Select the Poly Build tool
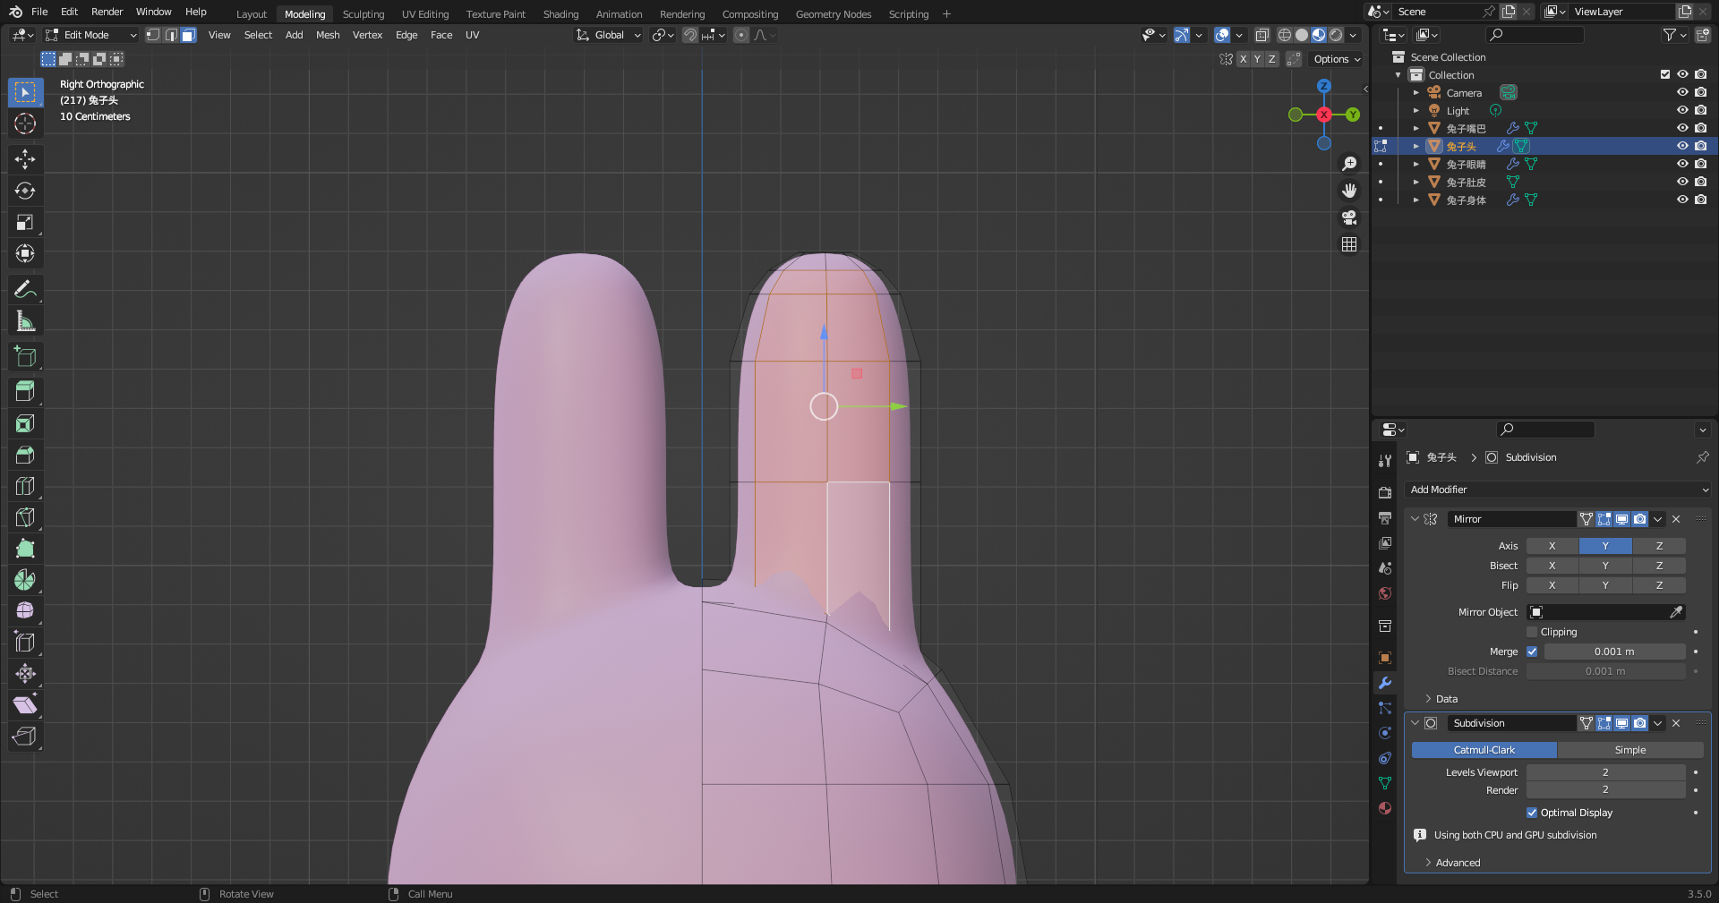This screenshot has width=1719, height=903. pos(25,549)
